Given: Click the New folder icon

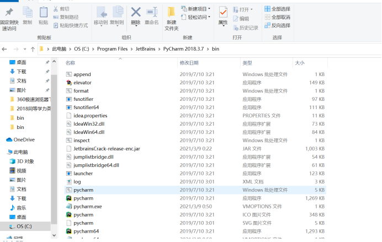Looking at the screenshot, I should click(x=171, y=12).
